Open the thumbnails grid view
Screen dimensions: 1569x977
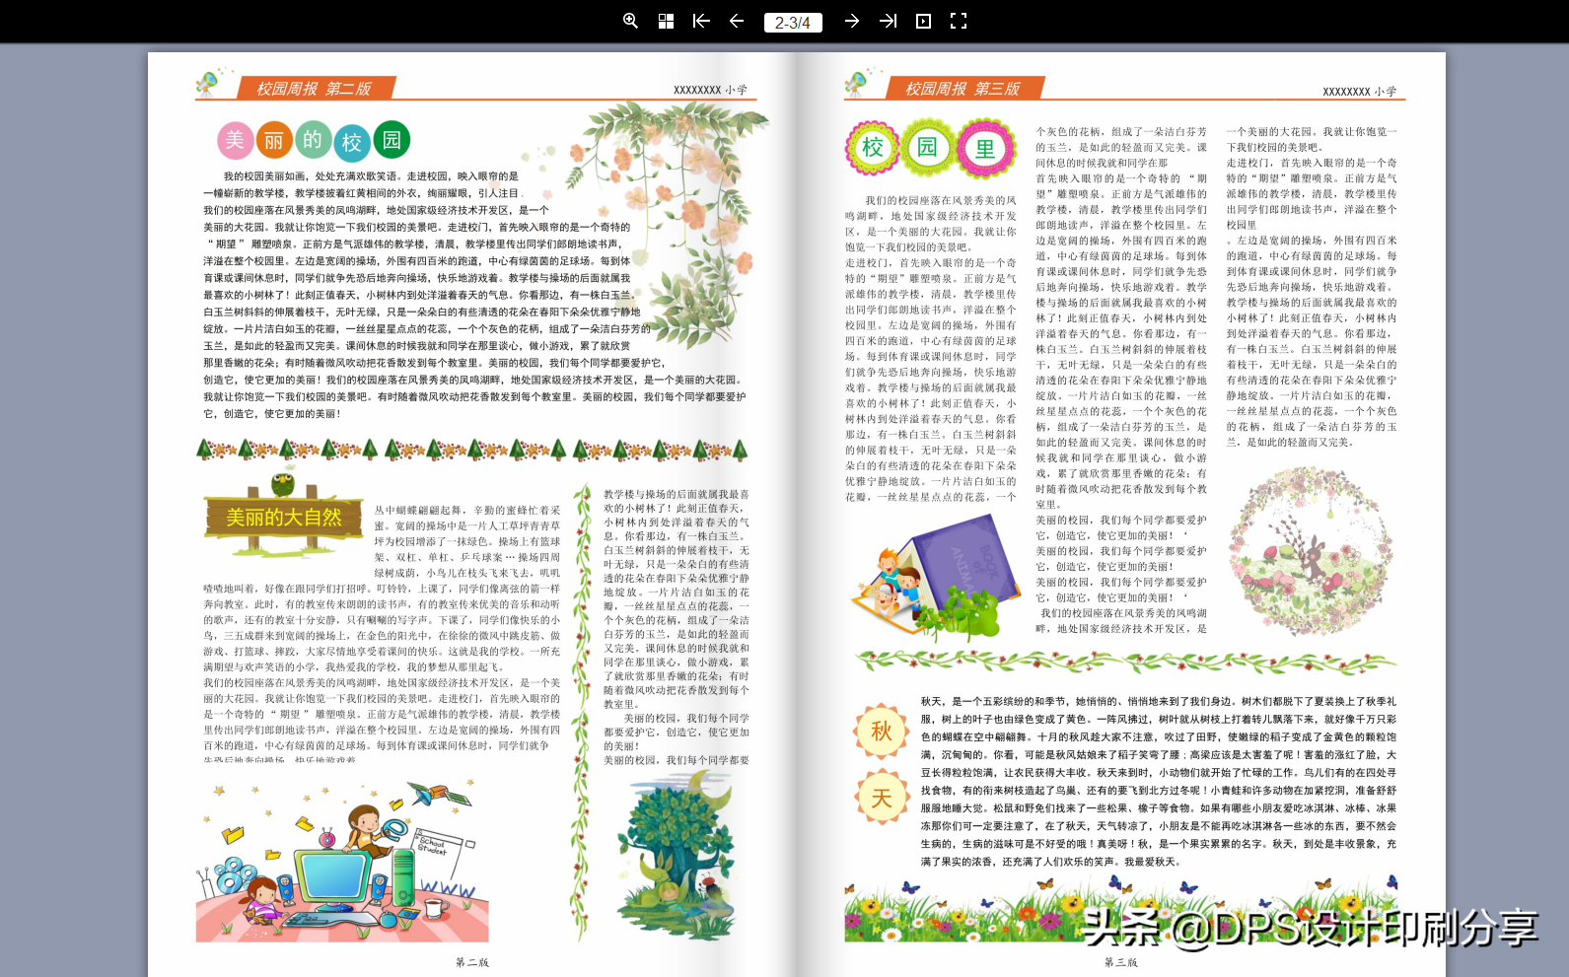(x=666, y=21)
